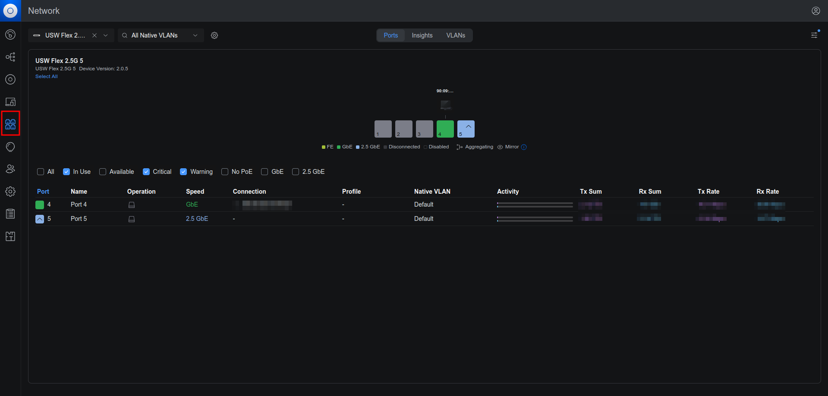828x396 pixels.
Task: Sort by the Tx Sum column header
Action: 591,192
